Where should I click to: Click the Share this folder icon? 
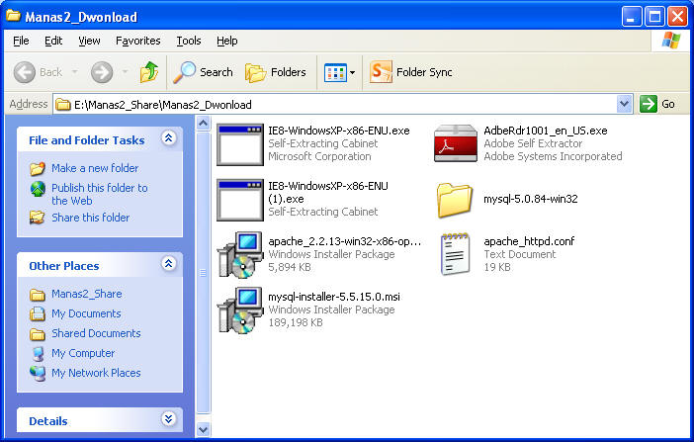coord(38,218)
